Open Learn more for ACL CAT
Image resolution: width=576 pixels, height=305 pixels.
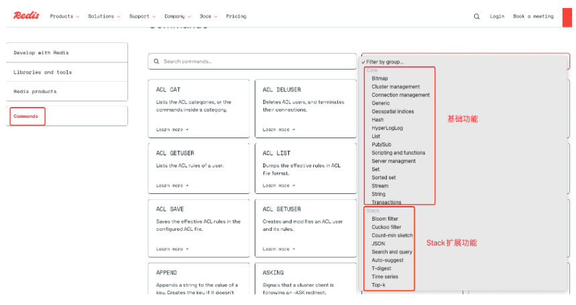172,129
